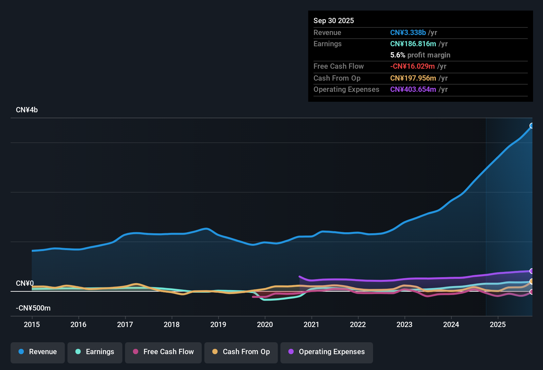This screenshot has height=370, width=543.
Task: Toggle the Earnings series off
Action: point(95,352)
